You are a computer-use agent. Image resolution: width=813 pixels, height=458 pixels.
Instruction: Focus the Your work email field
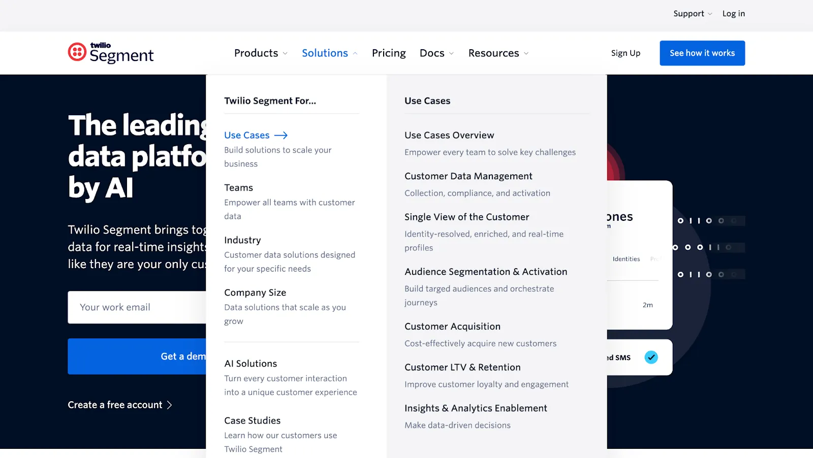tap(137, 307)
